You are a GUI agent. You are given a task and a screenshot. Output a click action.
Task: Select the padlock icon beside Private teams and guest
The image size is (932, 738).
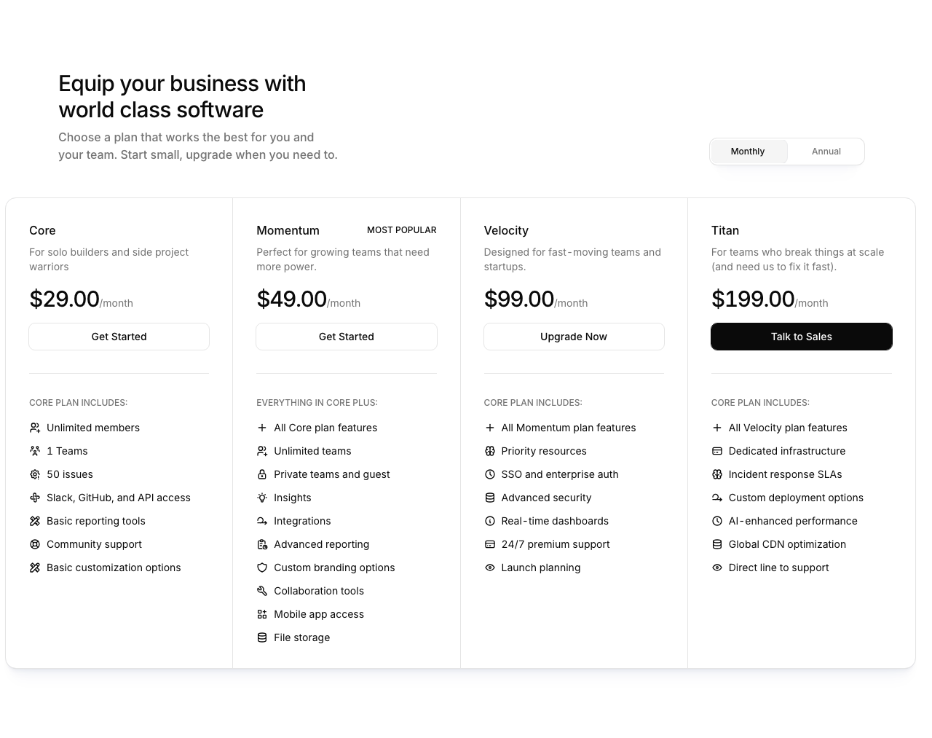coord(262,474)
